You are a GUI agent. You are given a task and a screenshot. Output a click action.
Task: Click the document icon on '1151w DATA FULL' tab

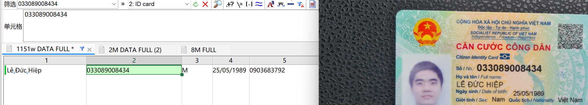(9, 49)
